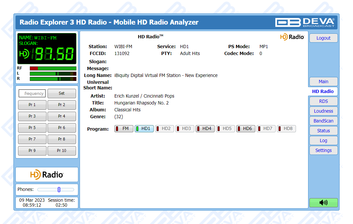Click the DEVA Broadcast logo
This screenshot has height=224, width=353.
click(305, 22)
